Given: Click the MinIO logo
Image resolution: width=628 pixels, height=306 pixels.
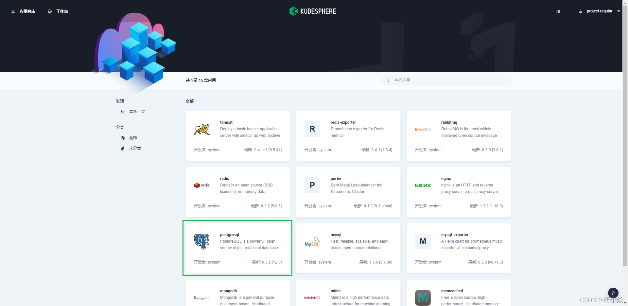Looking at the screenshot, I should pyautogui.click(x=312, y=298).
